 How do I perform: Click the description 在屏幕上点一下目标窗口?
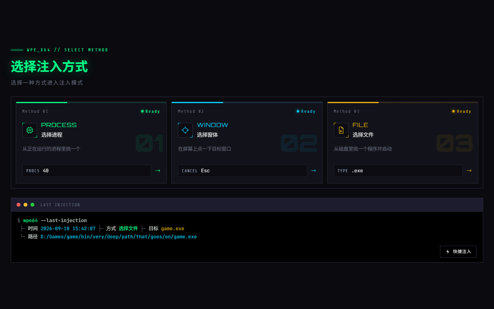(205, 149)
